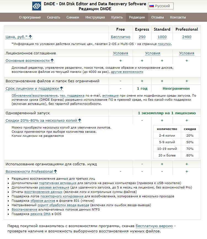Open the Контакты menu item
The width and height of the screenshot is (207, 239).
(178, 17)
